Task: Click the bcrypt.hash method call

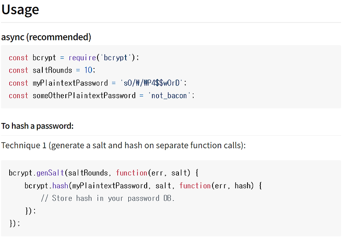Action: click(46, 186)
